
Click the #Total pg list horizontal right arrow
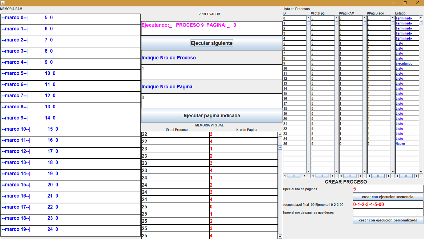pos(332,176)
